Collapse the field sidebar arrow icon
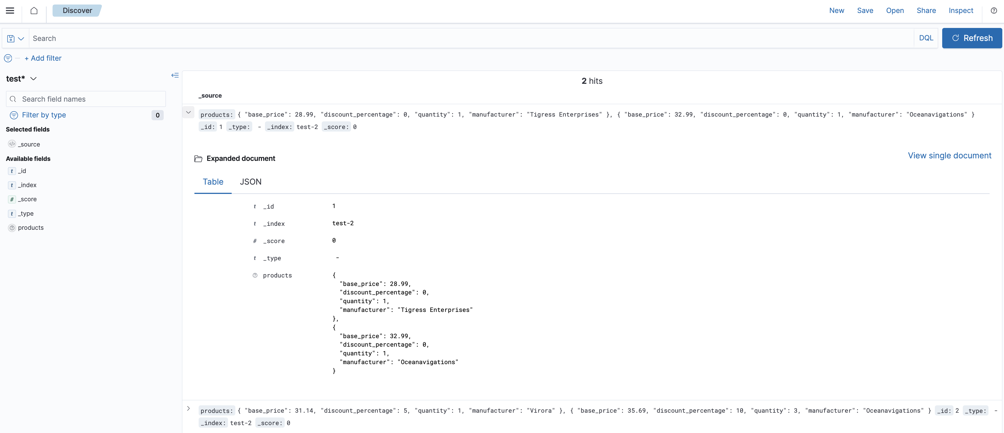This screenshot has width=1004, height=433. pyautogui.click(x=175, y=75)
